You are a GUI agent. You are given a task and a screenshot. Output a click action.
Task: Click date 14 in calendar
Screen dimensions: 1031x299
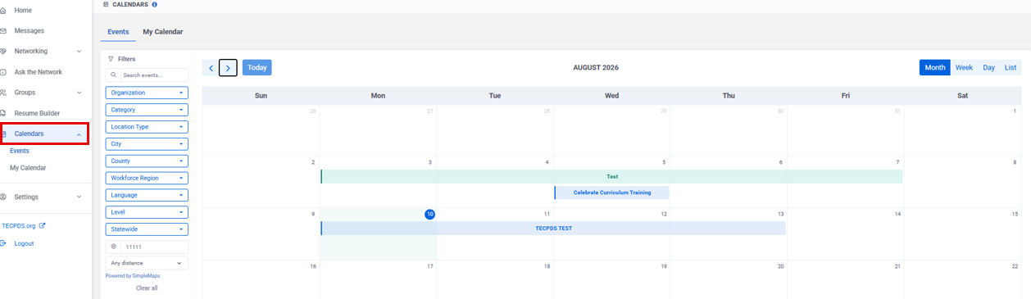coord(897,214)
